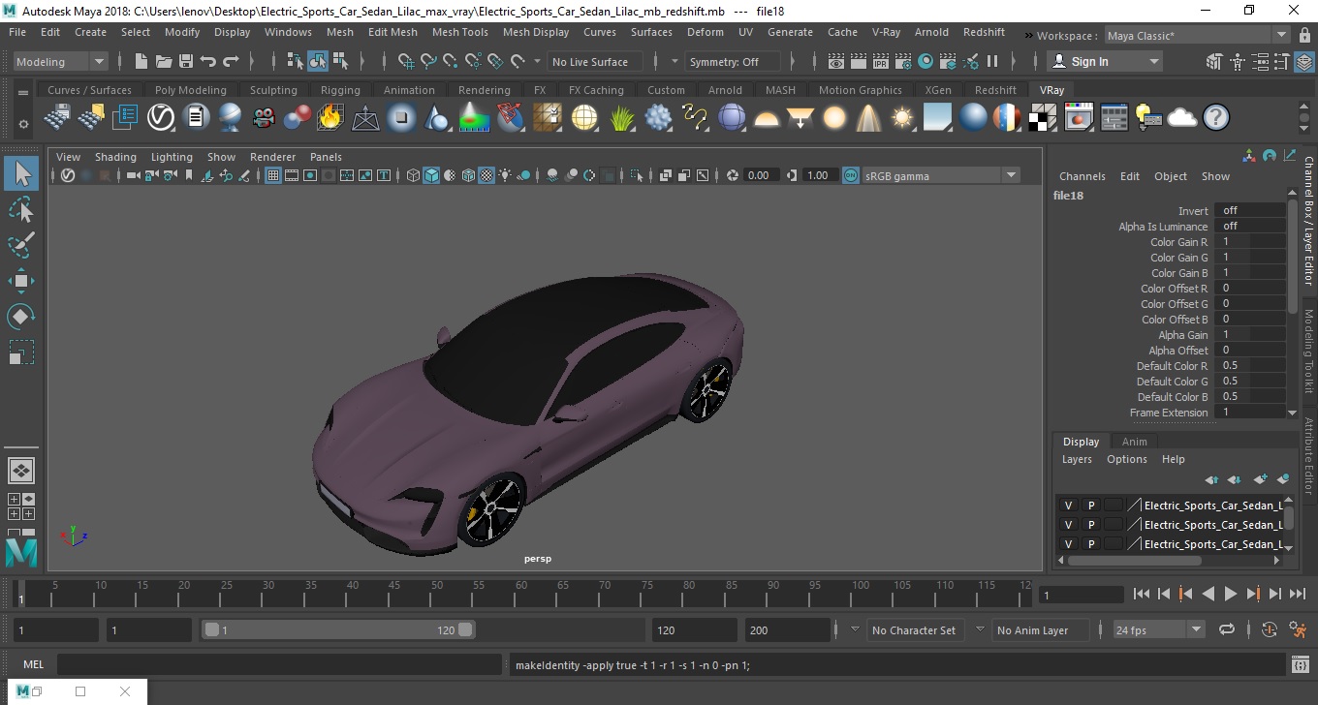Open the V-Ray frame buffer icon
The image size is (1318, 705).
click(1078, 118)
